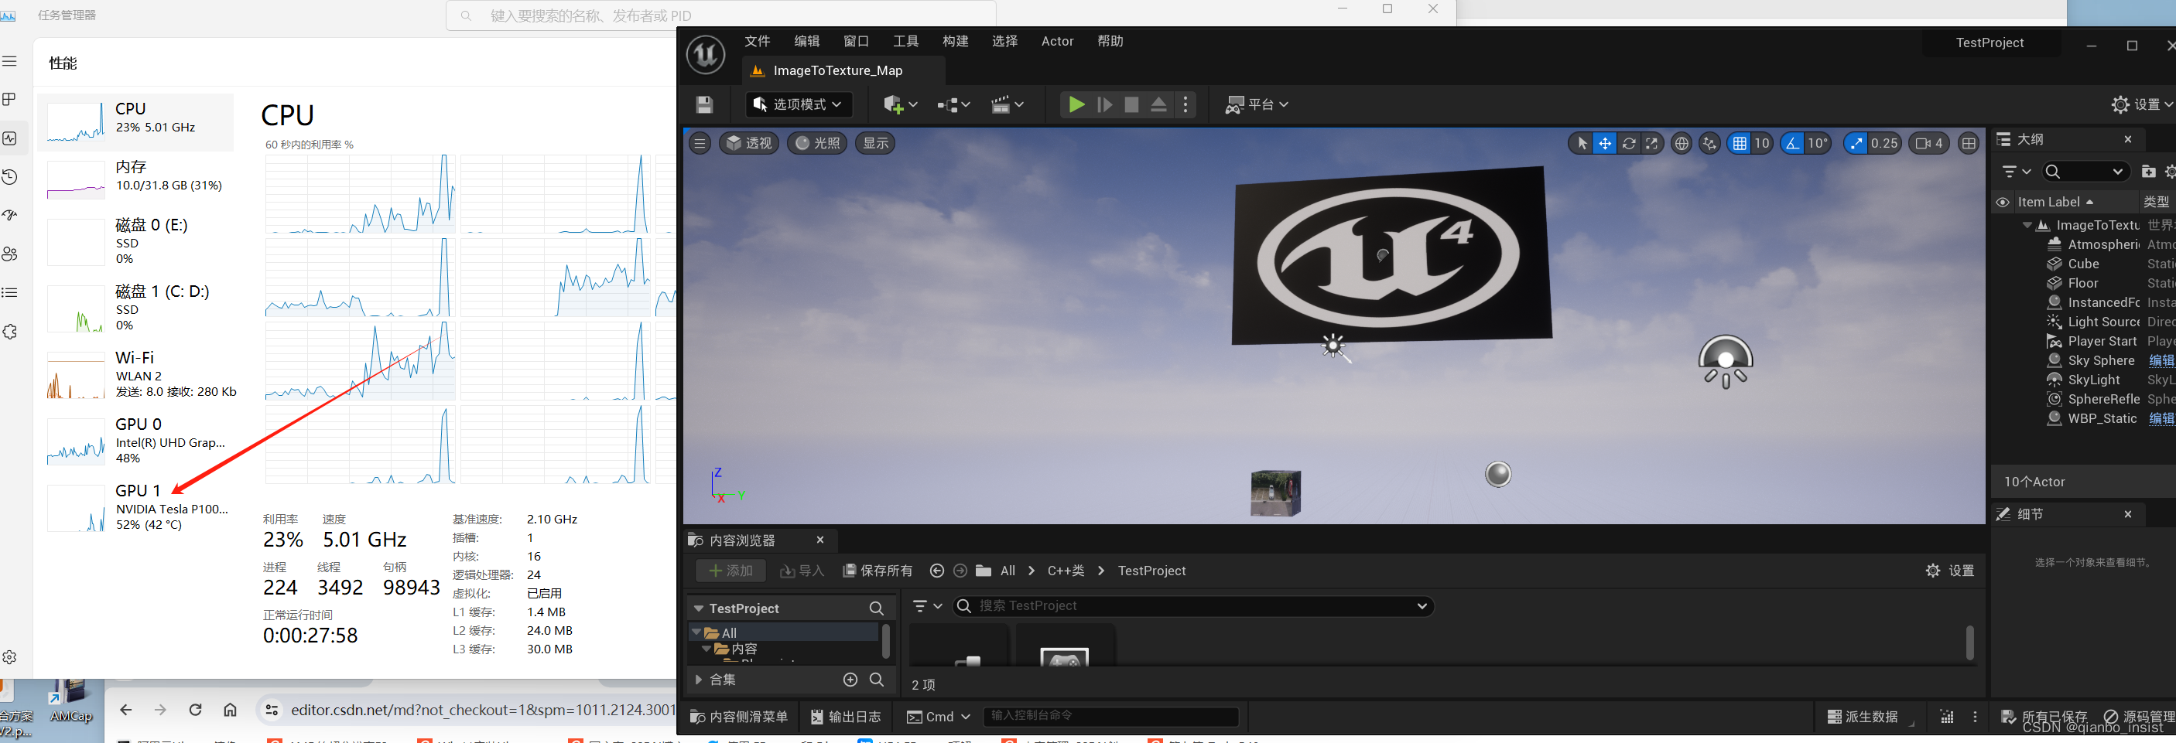
Task: Click the 光照 lit view mode button
Action: 818,143
